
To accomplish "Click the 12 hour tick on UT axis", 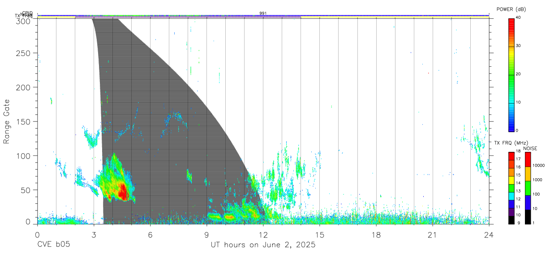I will pos(263,234).
